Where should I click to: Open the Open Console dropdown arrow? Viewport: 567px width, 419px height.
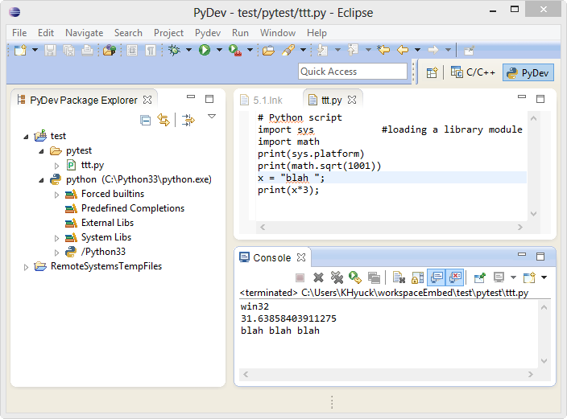click(x=544, y=277)
